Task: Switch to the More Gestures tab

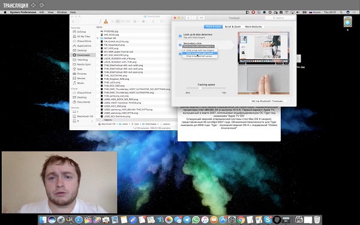Action: [253, 26]
